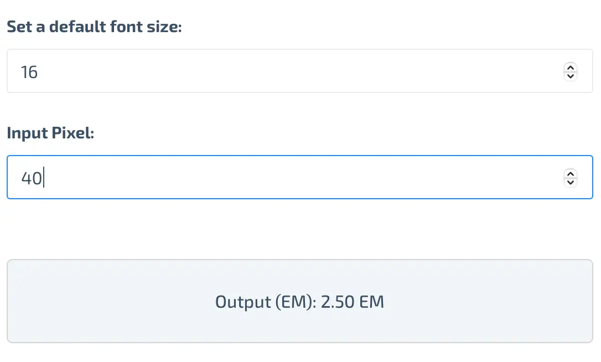Viewport: 601px width, 362px height.
Task: Decrement the Input Pixel value with its down arrow
Action: point(570,182)
